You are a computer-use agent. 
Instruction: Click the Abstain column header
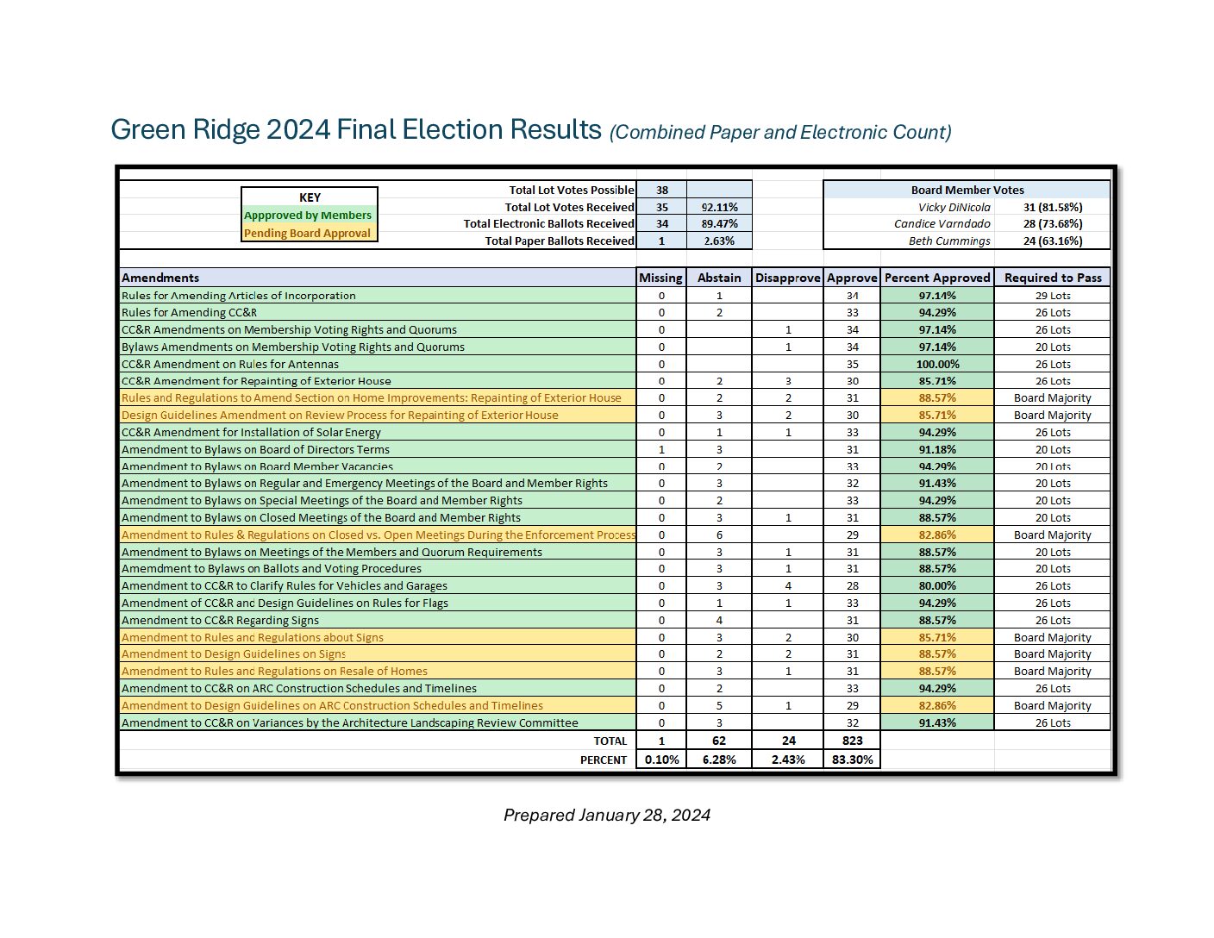(719, 278)
